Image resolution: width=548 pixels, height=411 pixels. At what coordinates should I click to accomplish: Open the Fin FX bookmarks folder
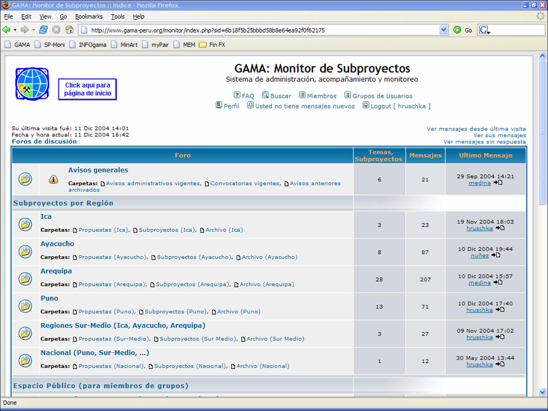tap(212, 45)
